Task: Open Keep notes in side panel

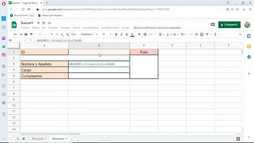Action: coord(249,46)
